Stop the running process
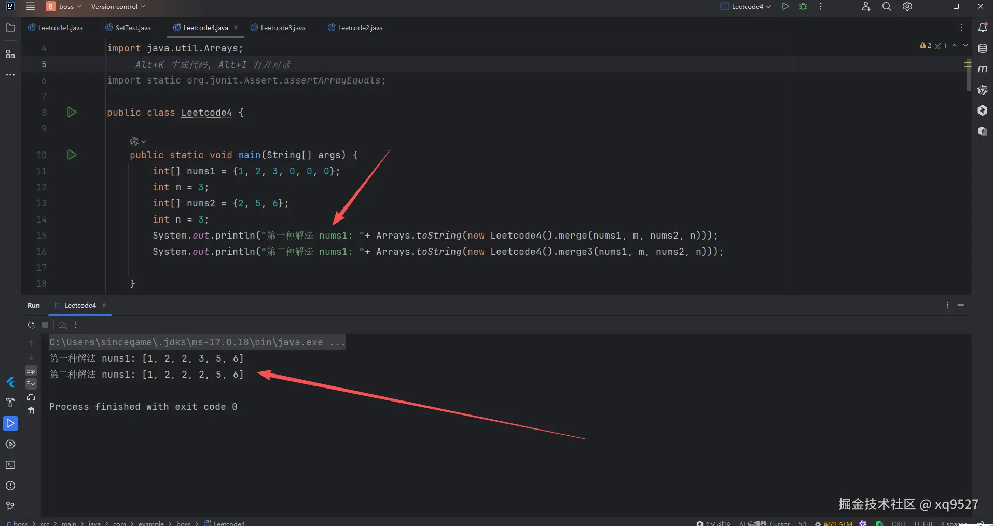 point(45,325)
